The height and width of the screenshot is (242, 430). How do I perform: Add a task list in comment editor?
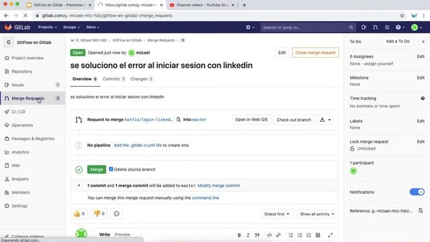309,235
